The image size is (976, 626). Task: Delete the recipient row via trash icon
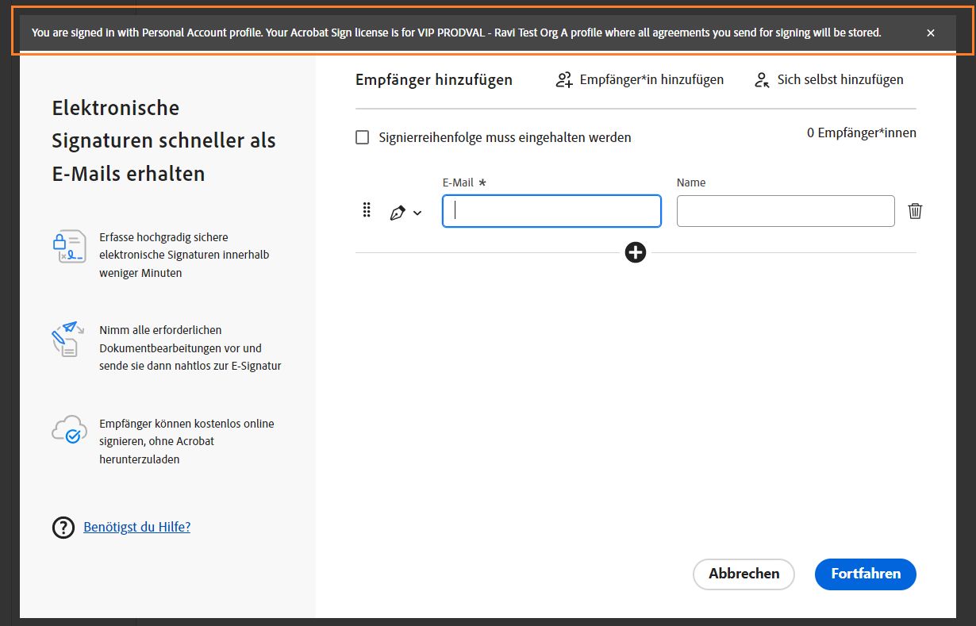point(915,210)
